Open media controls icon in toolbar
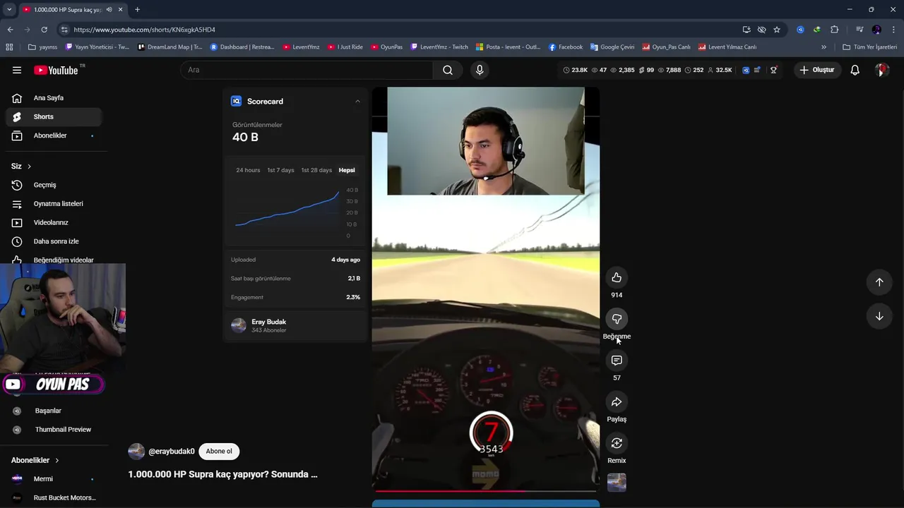Screen dimensions: 904x508 tap(860, 30)
